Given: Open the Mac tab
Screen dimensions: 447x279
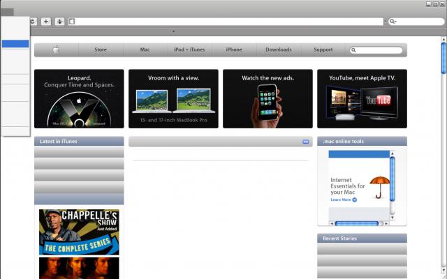Looking at the screenshot, I should 145,50.
